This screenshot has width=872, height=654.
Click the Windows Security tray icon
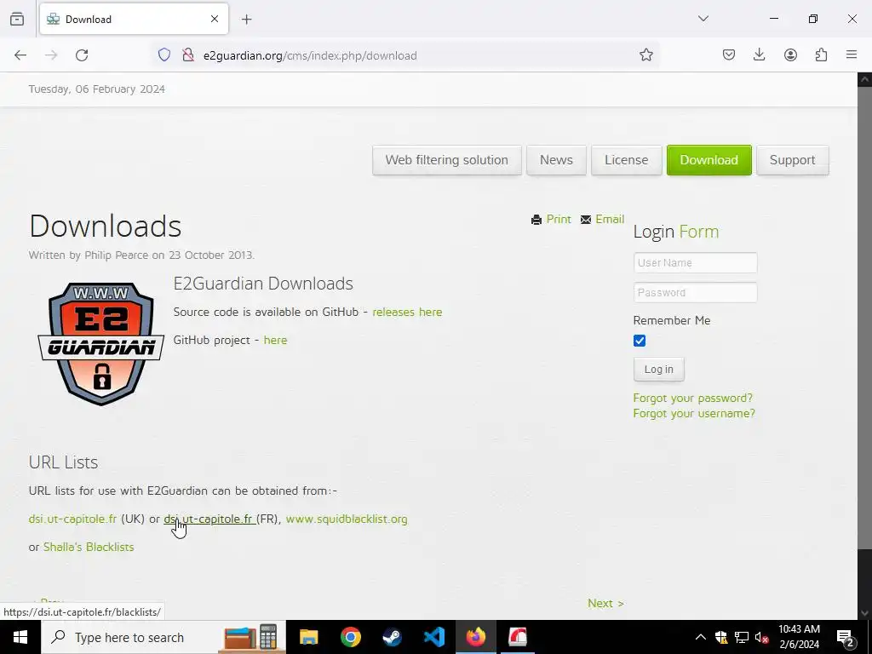click(x=721, y=637)
